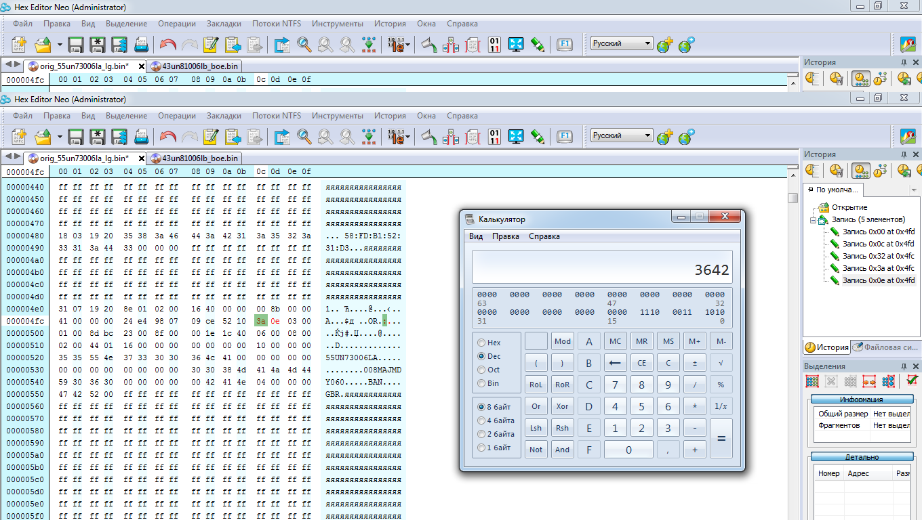Click the pin icon in Выделения panel header

904,366
